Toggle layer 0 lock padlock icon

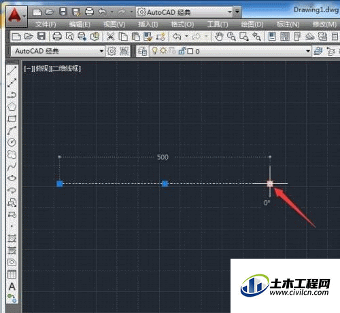pos(182,51)
